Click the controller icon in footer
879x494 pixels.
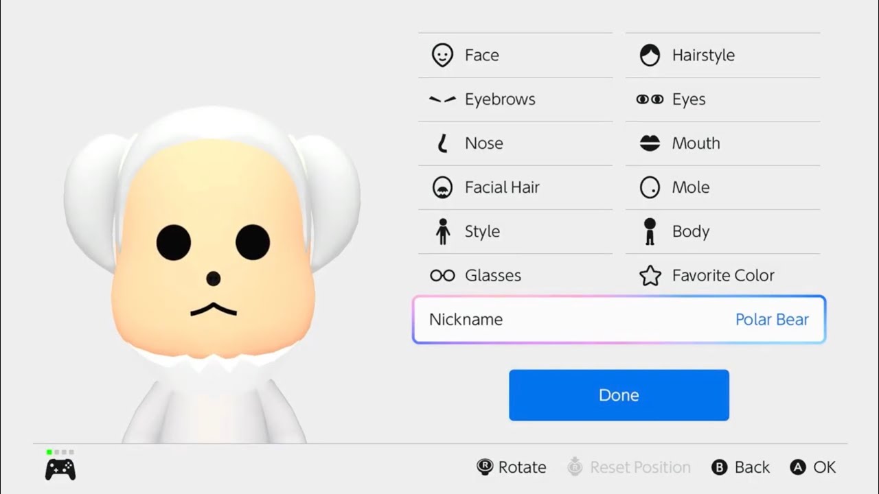pos(60,469)
